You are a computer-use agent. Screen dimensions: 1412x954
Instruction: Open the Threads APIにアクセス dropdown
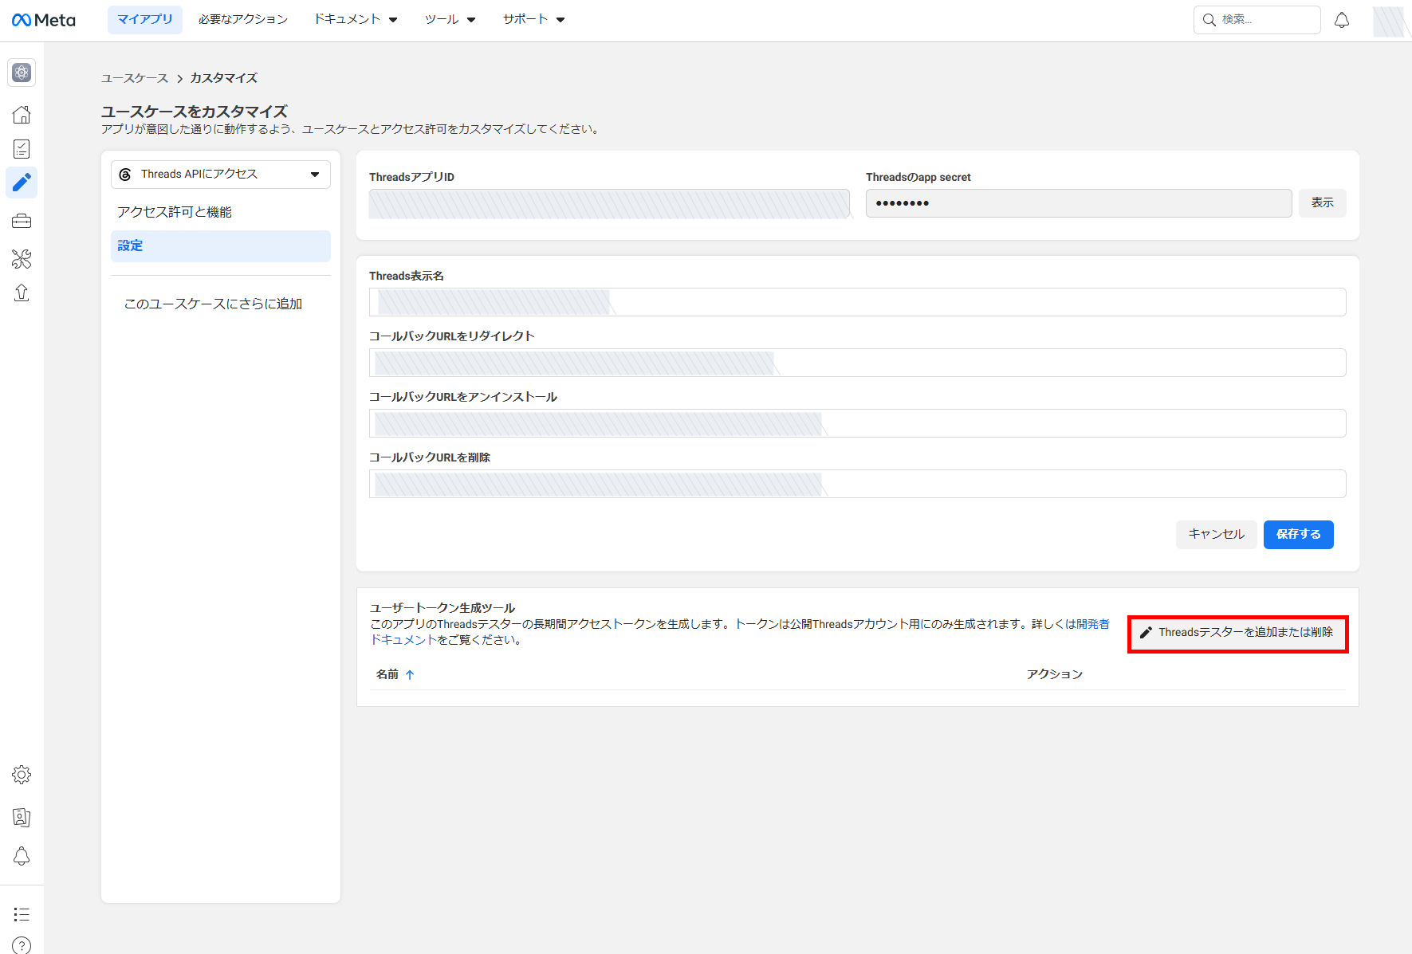tap(221, 175)
